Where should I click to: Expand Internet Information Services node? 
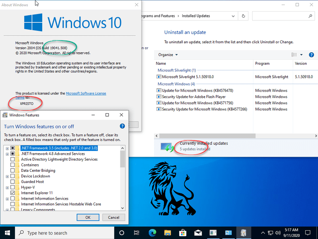tap(7, 199)
